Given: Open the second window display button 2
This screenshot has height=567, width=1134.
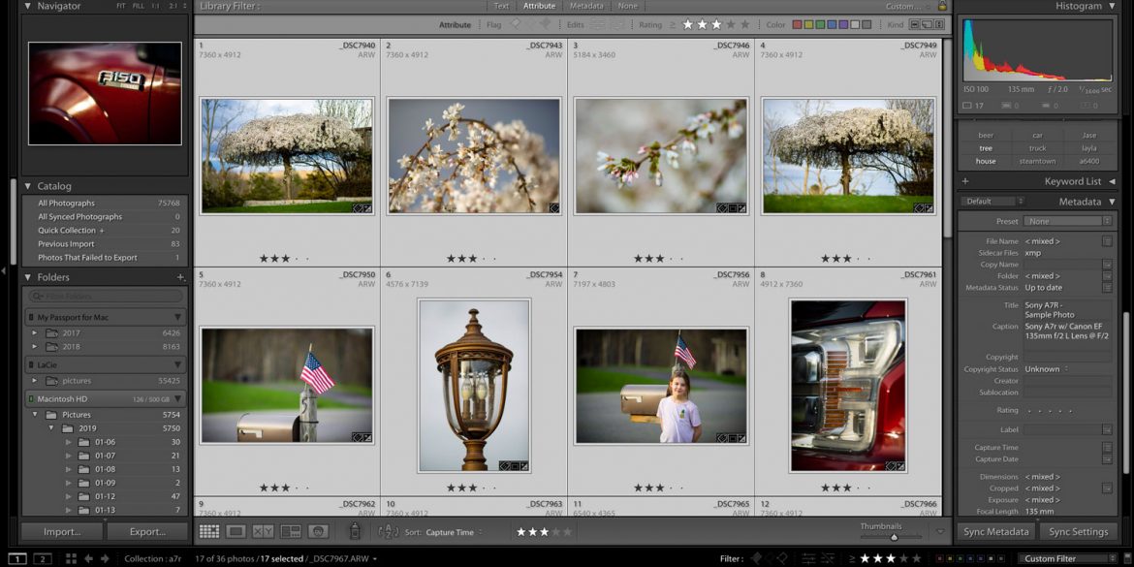Looking at the screenshot, I should pyautogui.click(x=43, y=558).
